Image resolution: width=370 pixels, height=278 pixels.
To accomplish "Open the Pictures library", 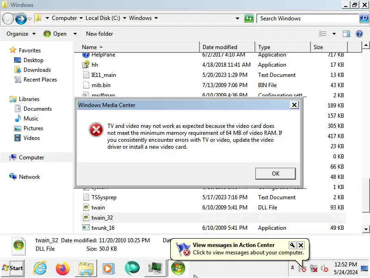I will pyautogui.click(x=33, y=128).
